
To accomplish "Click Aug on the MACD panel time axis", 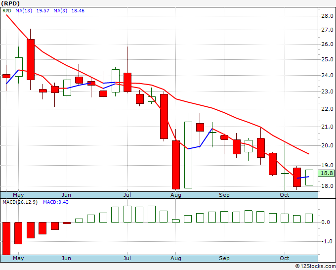I will pos(176,258).
